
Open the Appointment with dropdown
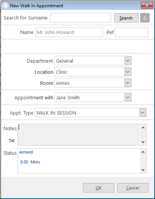(128, 97)
